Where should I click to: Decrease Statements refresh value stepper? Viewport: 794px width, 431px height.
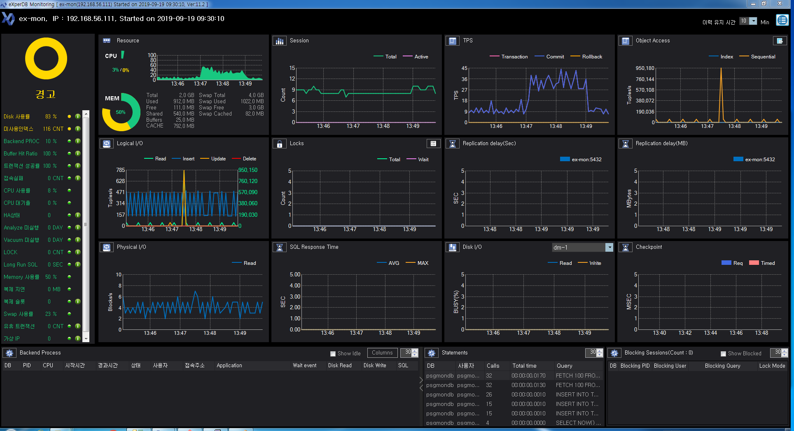[x=600, y=355]
